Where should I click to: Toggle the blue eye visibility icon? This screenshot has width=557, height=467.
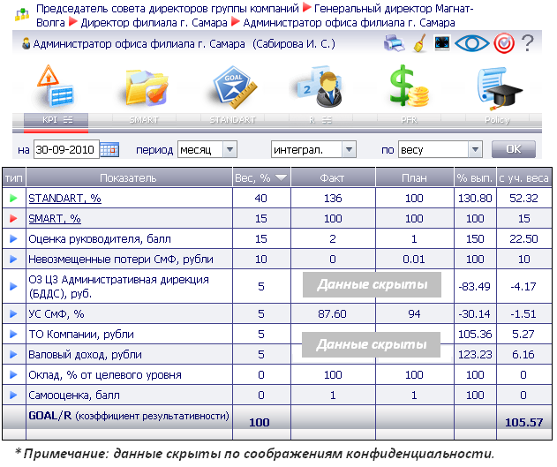[x=471, y=43]
